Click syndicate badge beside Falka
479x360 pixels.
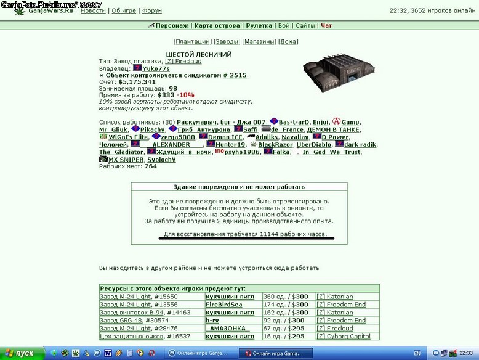pos(268,152)
